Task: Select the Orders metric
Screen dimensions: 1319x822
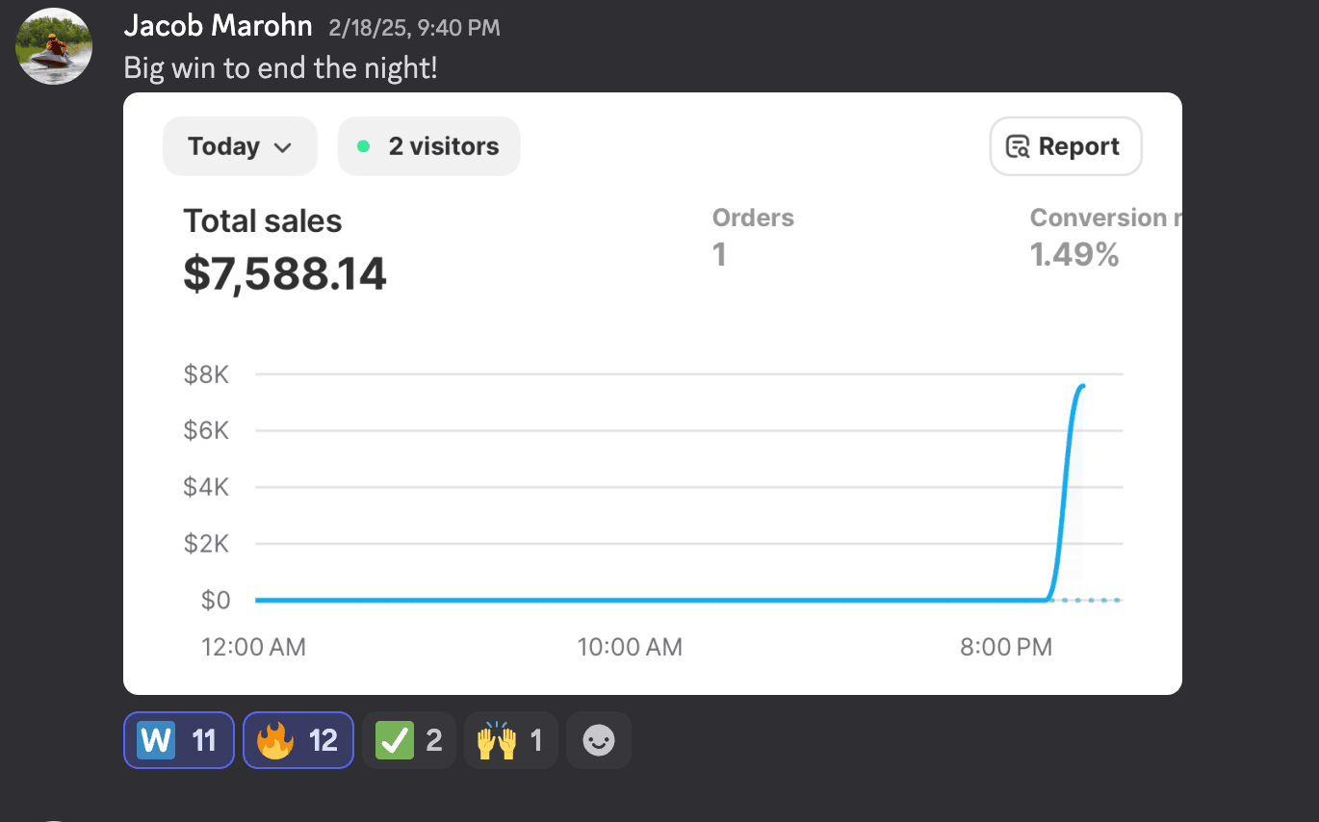Action: [753, 218]
